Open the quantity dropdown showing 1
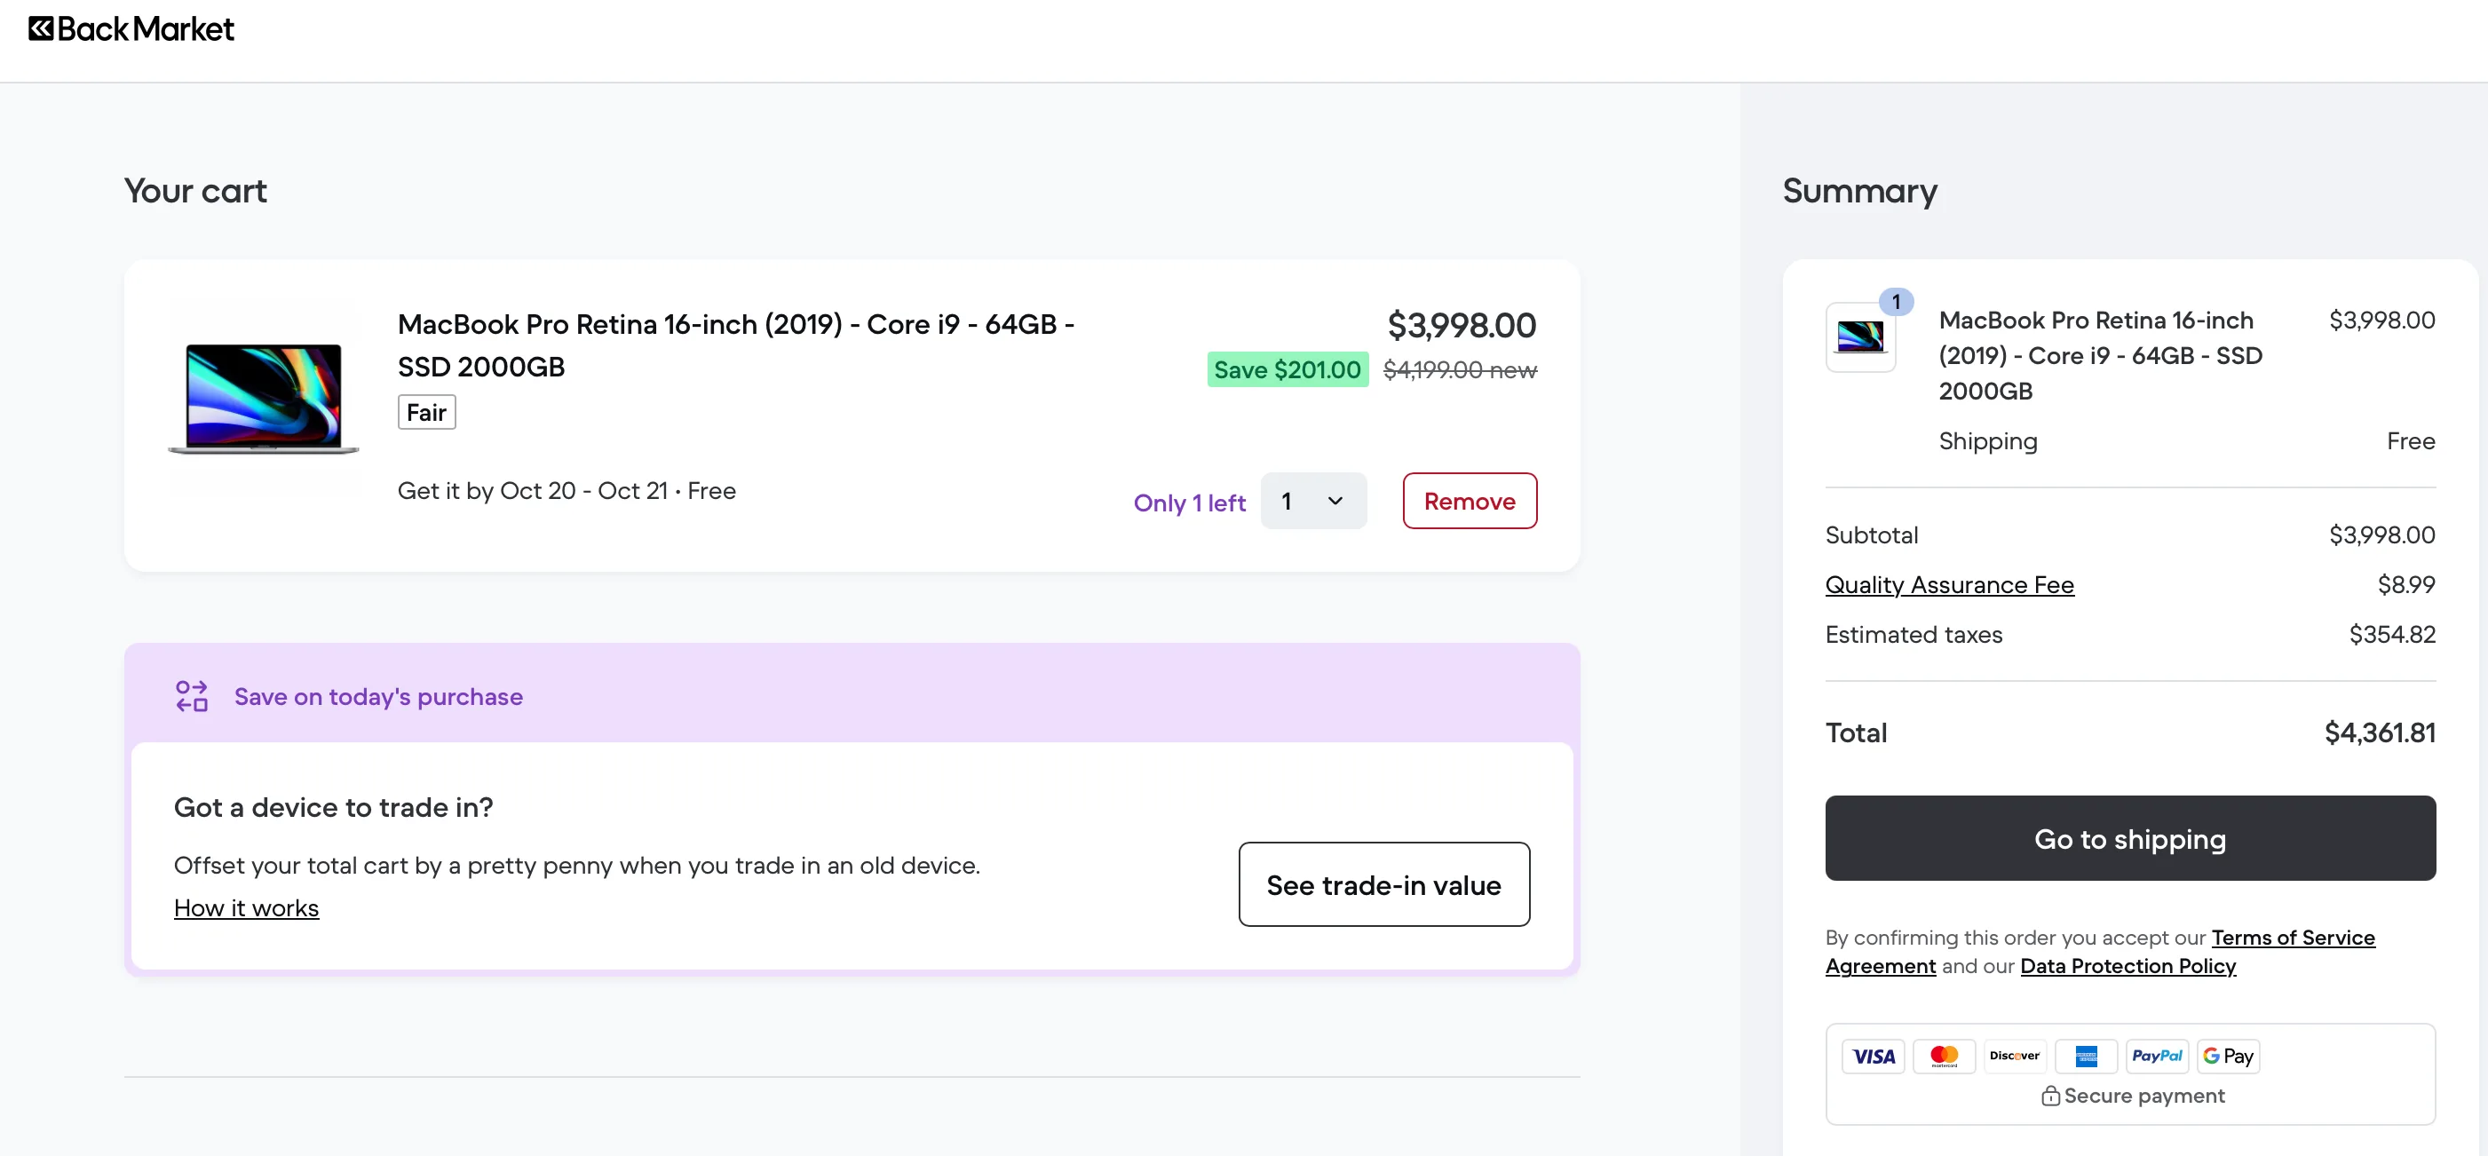This screenshot has width=2488, height=1156. (1312, 502)
